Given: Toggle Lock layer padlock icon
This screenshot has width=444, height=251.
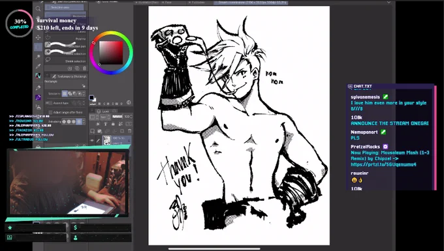Looking at the screenshot, I should click(x=113, y=124).
